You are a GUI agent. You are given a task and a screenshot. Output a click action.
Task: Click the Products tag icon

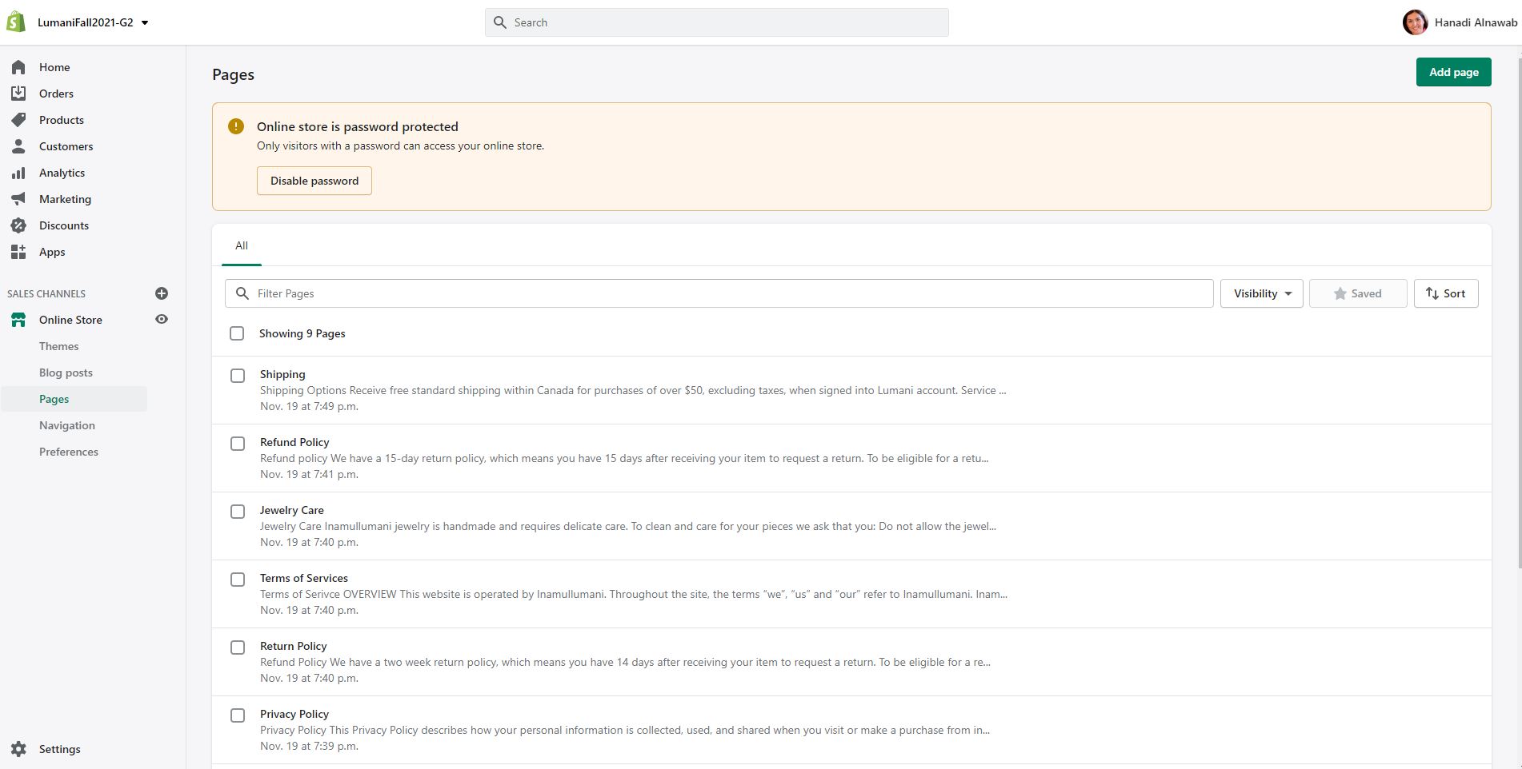(x=18, y=120)
